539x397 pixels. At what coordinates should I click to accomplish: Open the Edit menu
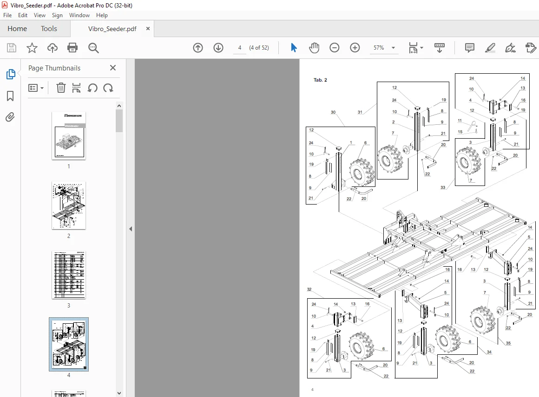[x=23, y=15]
